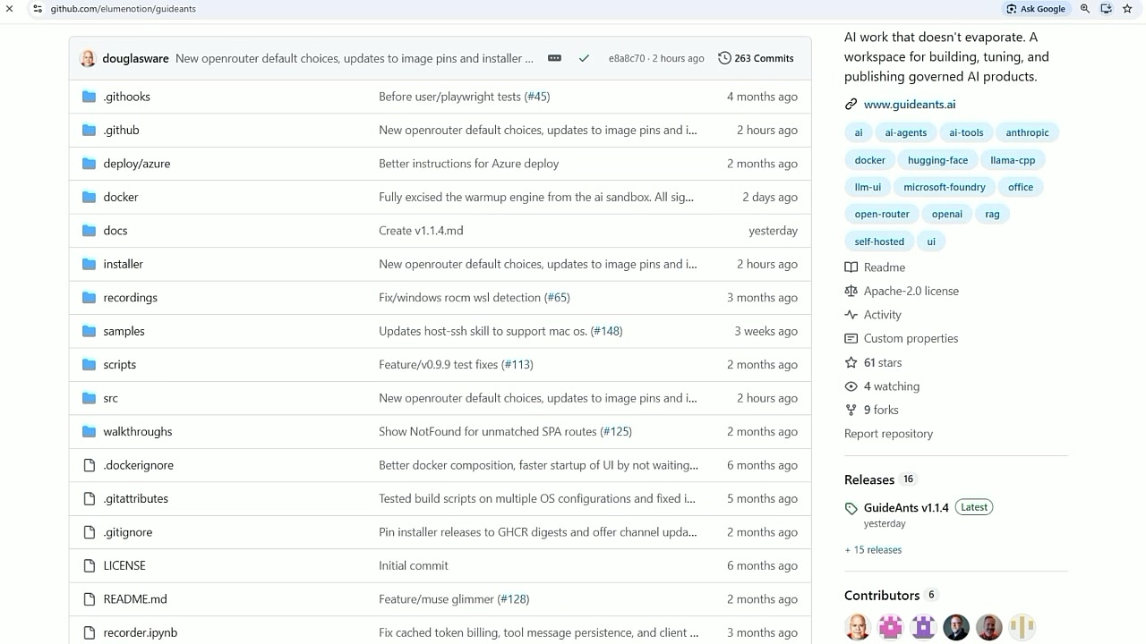1146x644 pixels.
Task: Open pull request #125 link
Action: (616, 432)
